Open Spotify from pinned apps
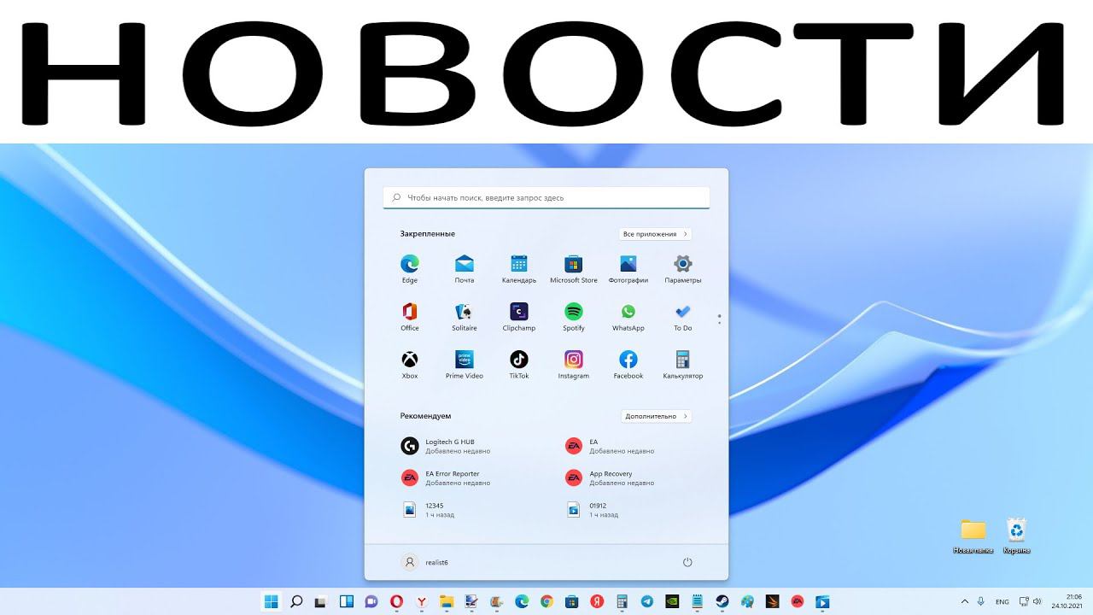This screenshot has width=1093, height=615. coord(574,316)
